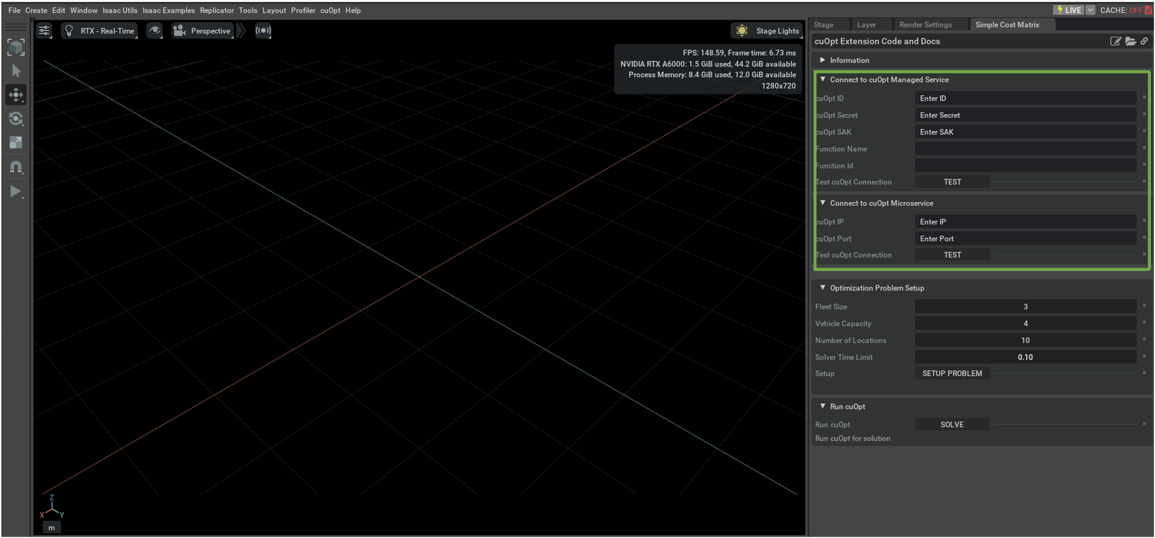Click the lightbulb render mode icon
The width and height of the screenshot is (1155, 538).
pyautogui.click(x=69, y=30)
